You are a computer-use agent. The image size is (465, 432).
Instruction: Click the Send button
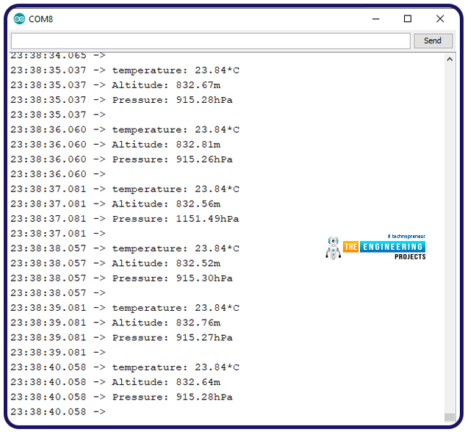(x=433, y=41)
